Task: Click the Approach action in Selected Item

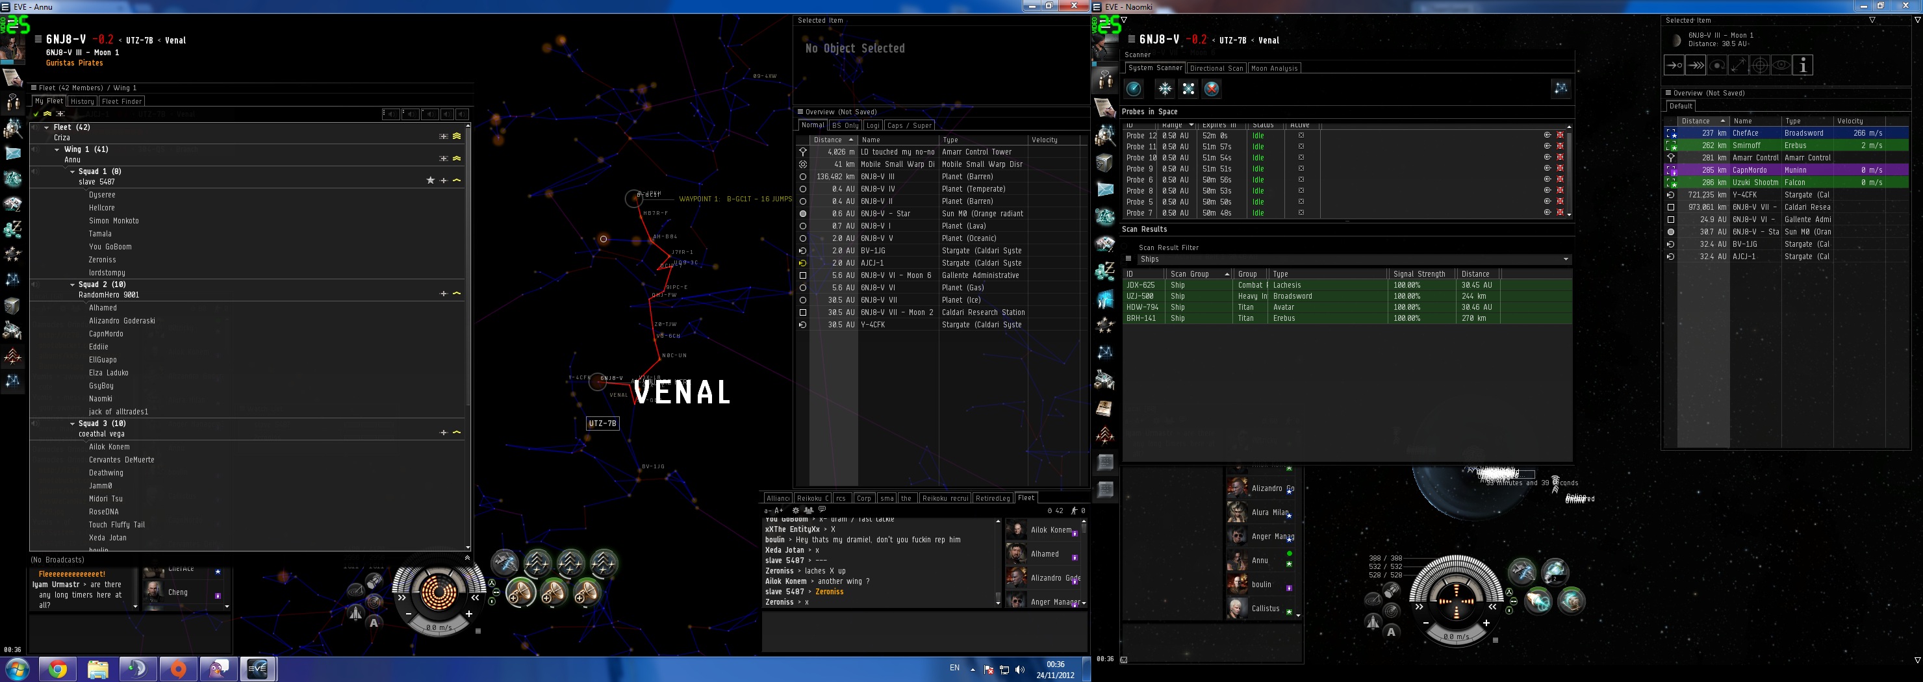Action: [1674, 66]
